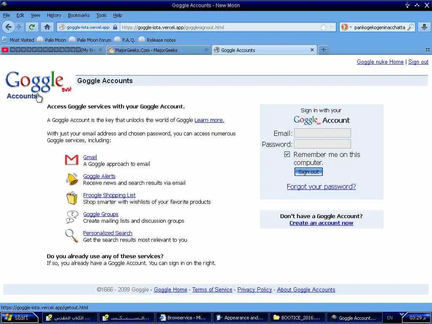Click the top-right Sign out link

tap(418, 62)
